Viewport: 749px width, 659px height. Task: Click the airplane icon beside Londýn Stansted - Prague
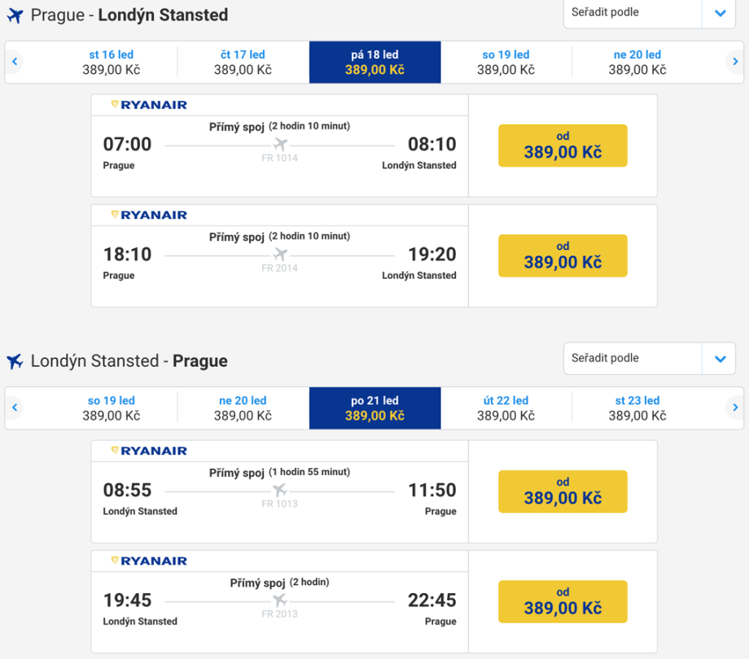click(15, 361)
